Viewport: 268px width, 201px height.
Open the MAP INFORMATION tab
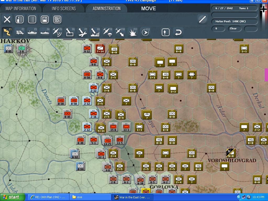pyautogui.click(x=21, y=9)
